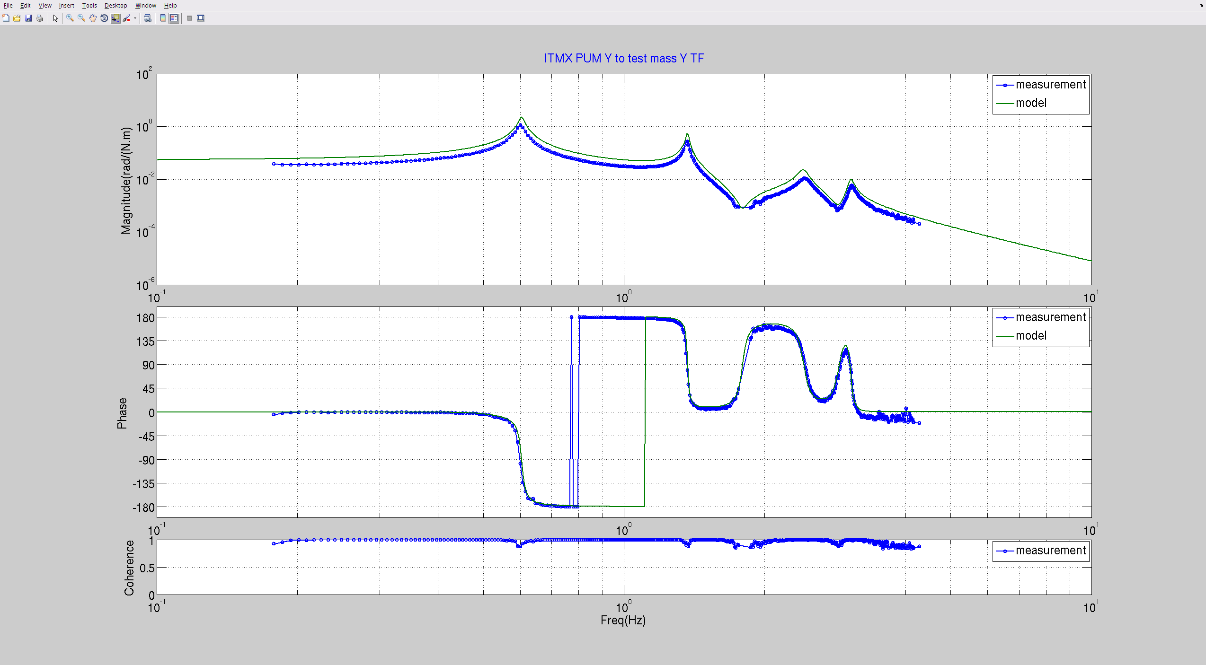This screenshot has width=1206, height=665.
Task: Open the Edit menu
Action: coord(26,6)
